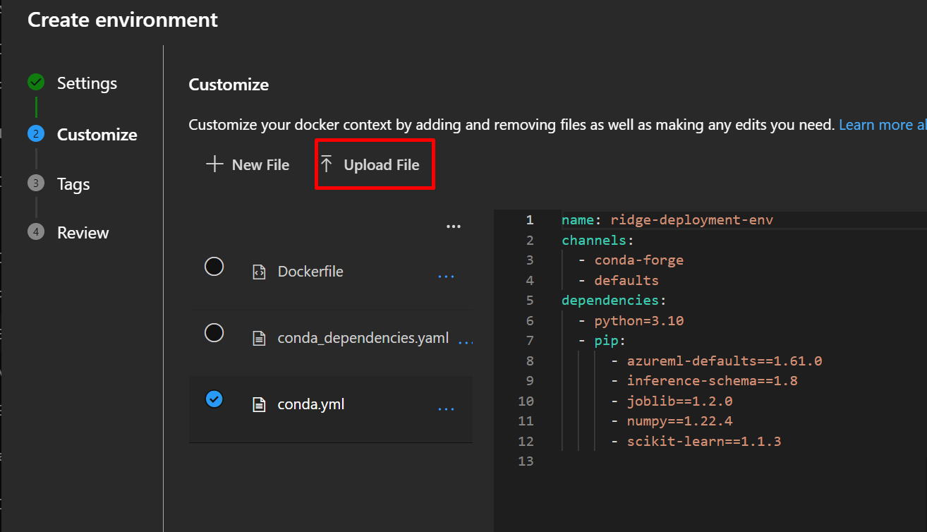Click the Tags step 3 circle
927x532 pixels.
coord(36,183)
